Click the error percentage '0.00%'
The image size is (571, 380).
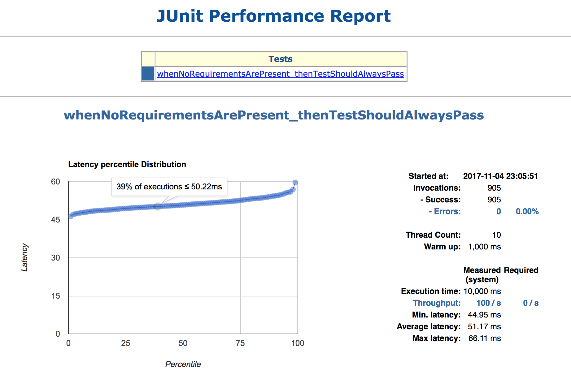527,211
